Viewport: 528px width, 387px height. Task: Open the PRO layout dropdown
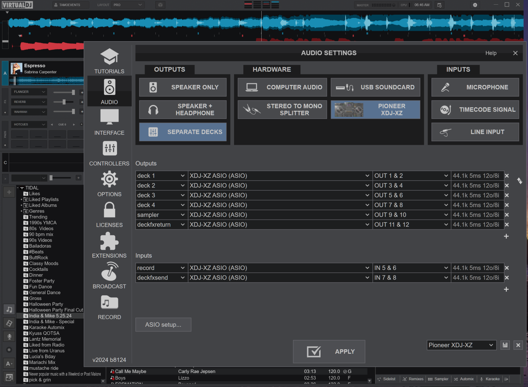(128, 5)
